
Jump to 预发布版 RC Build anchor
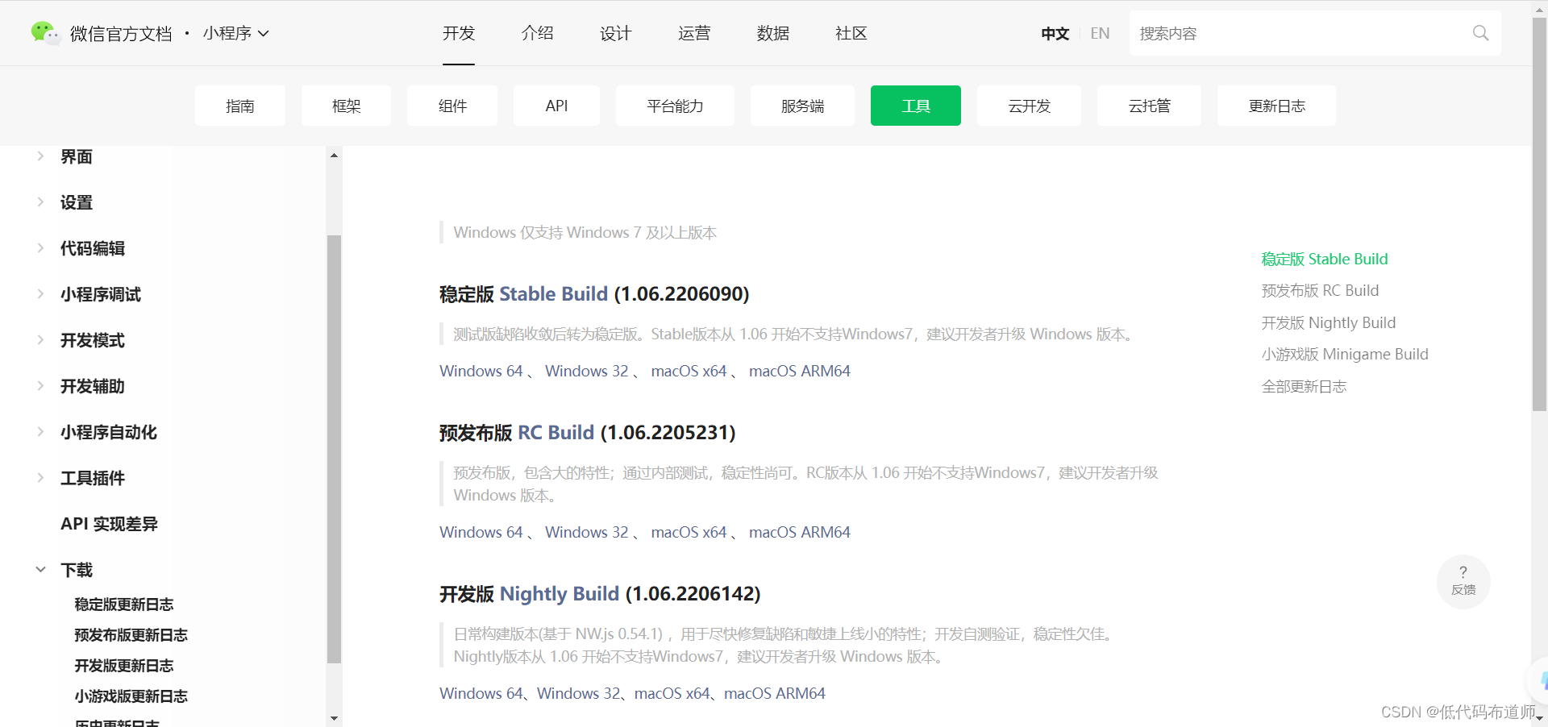pyautogui.click(x=1320, y=290)
